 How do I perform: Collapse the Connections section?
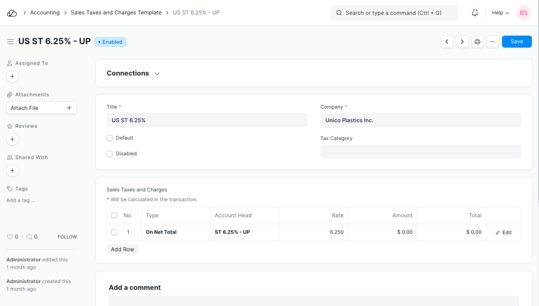pyautogui.click(x=157, y=73)
